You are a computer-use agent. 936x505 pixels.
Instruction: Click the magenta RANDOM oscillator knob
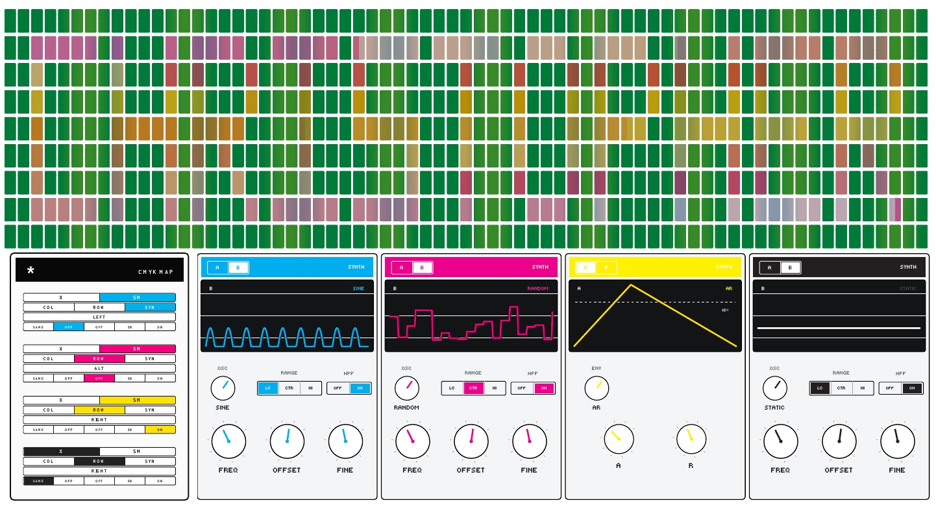click(407, 388)
